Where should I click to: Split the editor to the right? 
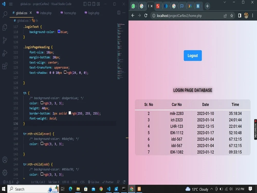119,13
